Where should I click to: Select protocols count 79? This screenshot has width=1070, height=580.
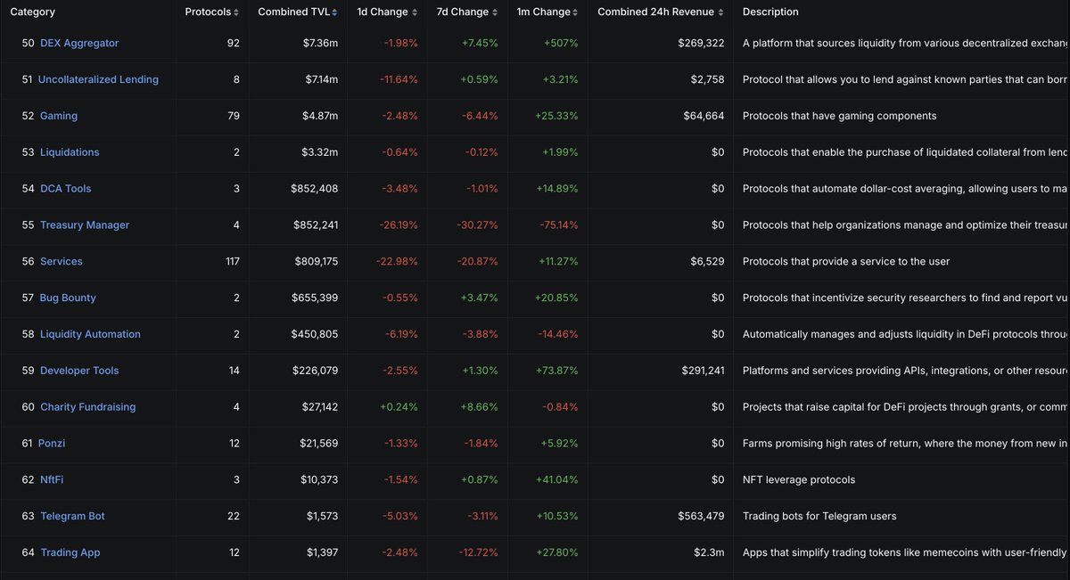[233, 116]
